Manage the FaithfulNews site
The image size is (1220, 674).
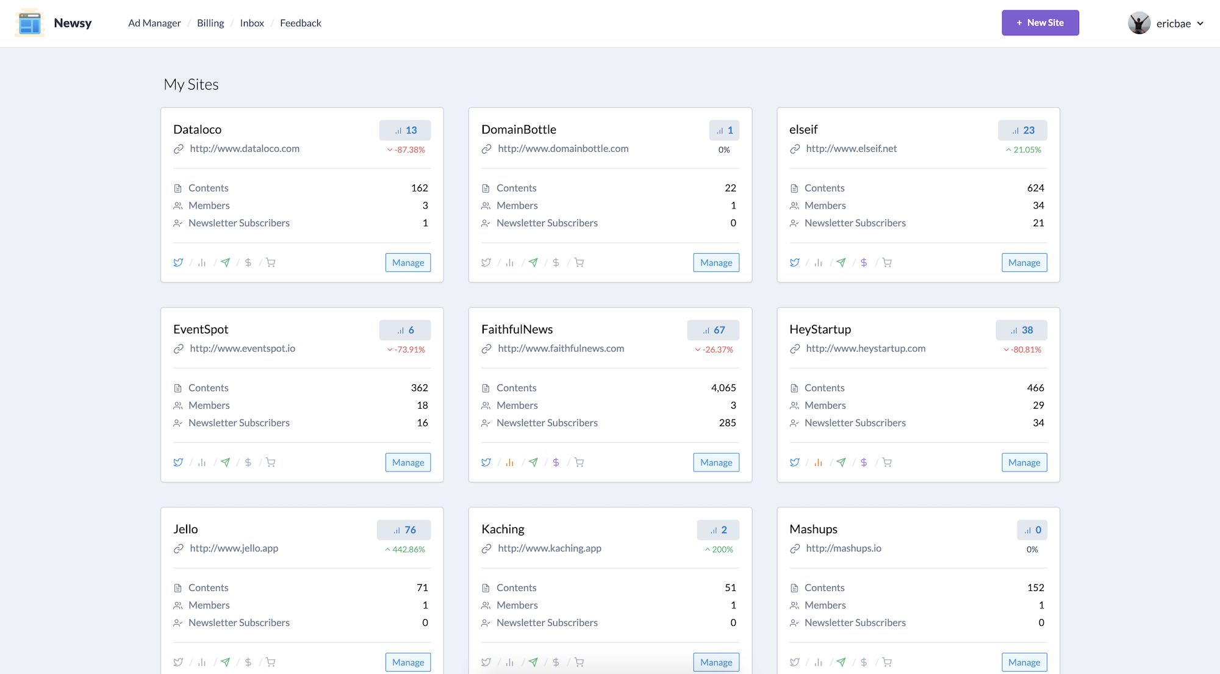716,462
